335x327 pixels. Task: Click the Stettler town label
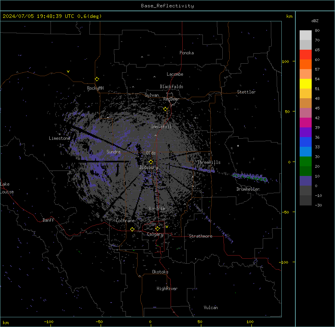tap(246, 92)
